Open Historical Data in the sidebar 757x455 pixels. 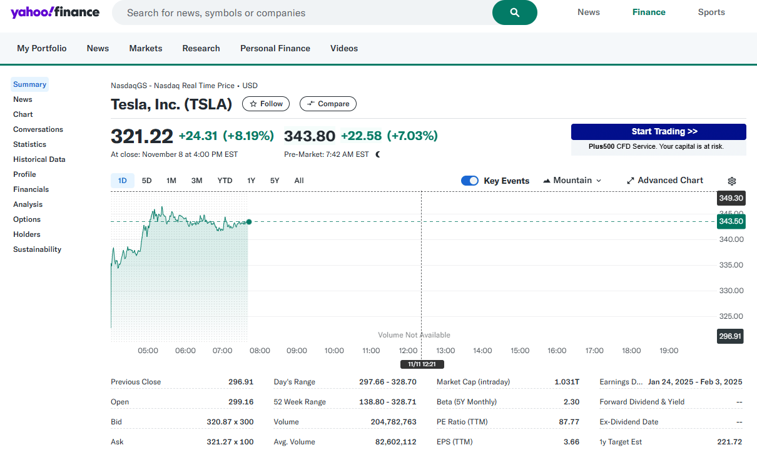(39, 159)
